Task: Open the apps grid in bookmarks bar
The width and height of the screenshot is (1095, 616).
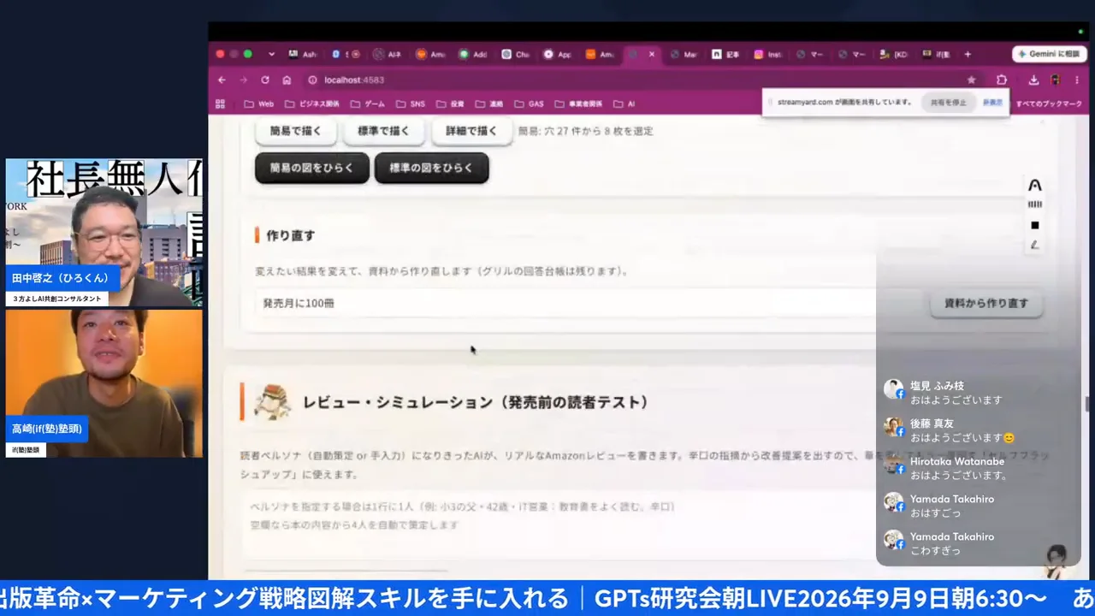Action: point(220,104)
